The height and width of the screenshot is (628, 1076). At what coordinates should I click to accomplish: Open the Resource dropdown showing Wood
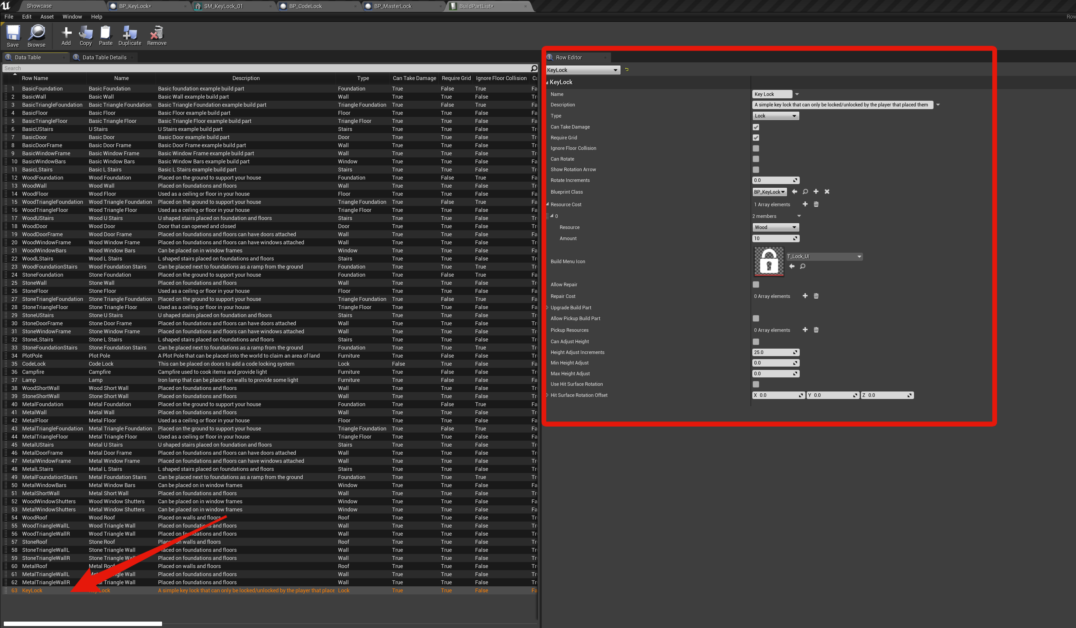click(x=775, y=228)
